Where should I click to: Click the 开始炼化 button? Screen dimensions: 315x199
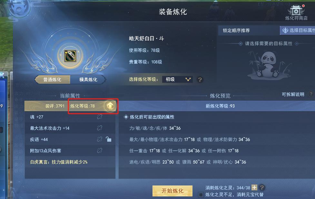[x=172, y=191]
